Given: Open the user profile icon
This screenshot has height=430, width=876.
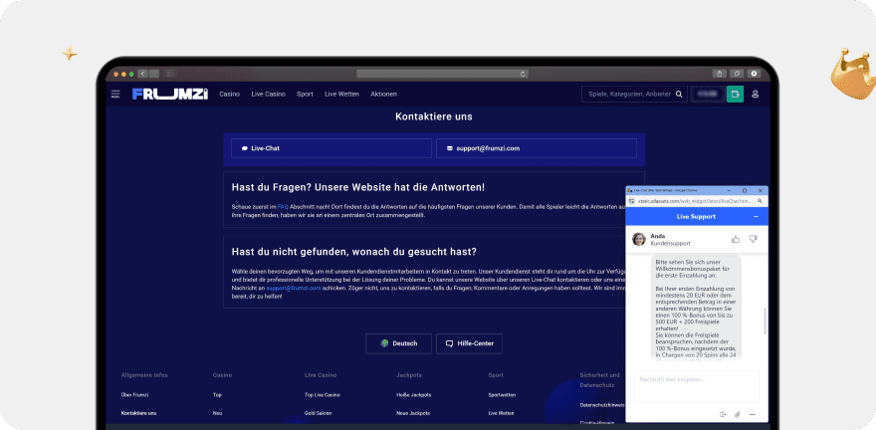Looking at the screenshot, I should pos(755,95).
